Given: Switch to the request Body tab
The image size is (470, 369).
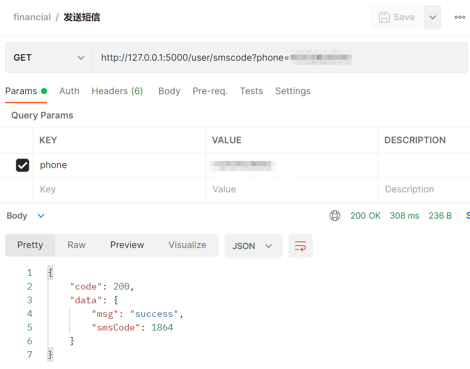Looking at the screenshot, I should point(169,91).
